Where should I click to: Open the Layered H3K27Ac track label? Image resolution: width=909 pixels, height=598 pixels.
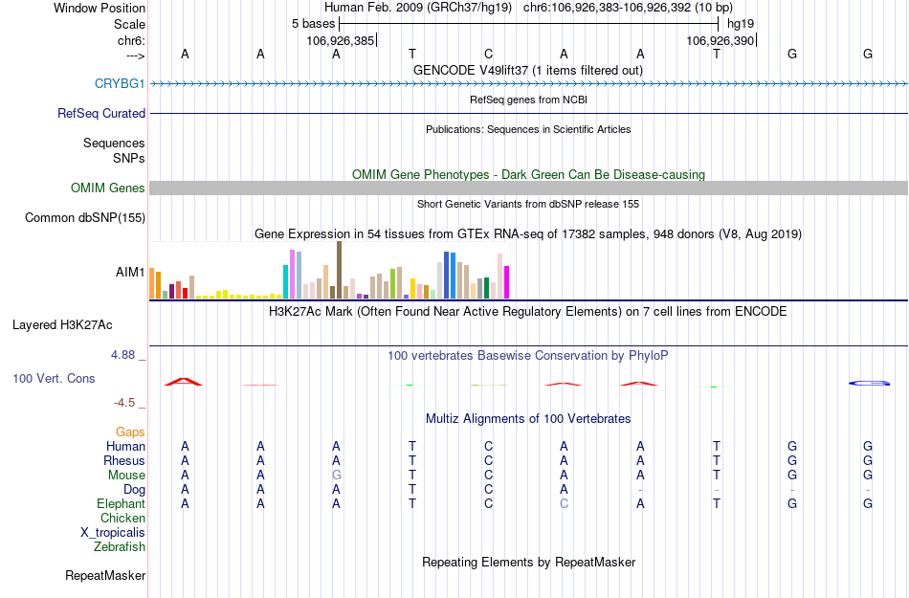62,324
